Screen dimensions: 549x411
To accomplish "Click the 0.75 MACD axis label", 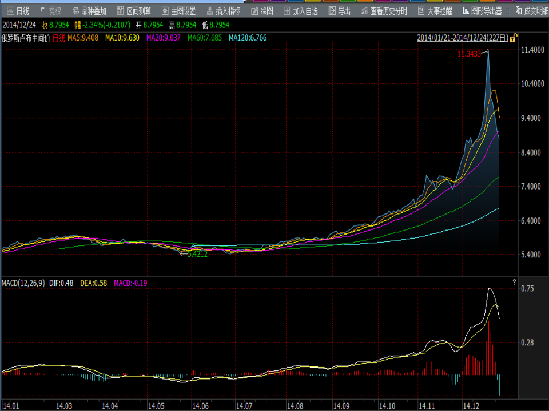I will click(527, 289).
